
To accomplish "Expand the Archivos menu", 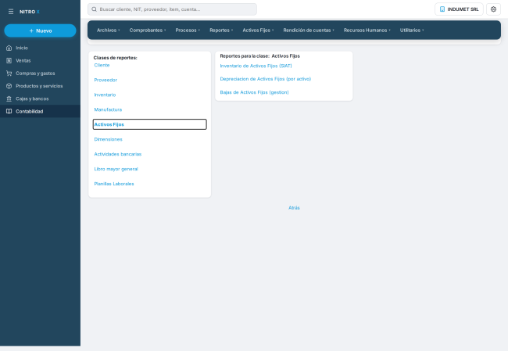I will (x=108, y=30).
